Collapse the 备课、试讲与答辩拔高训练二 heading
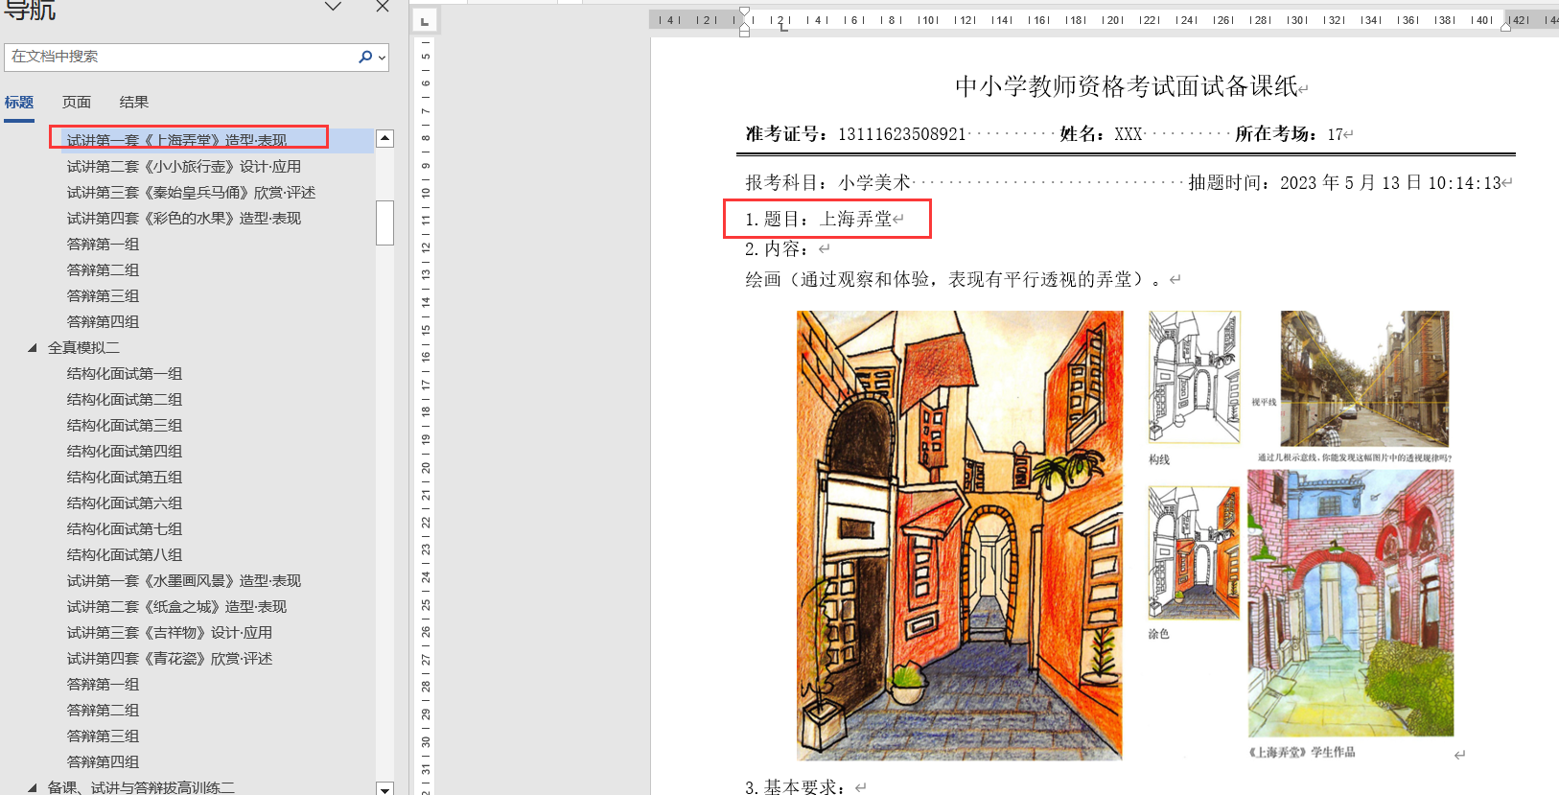This screenshot has height=795, width=1559. (33, 787)
